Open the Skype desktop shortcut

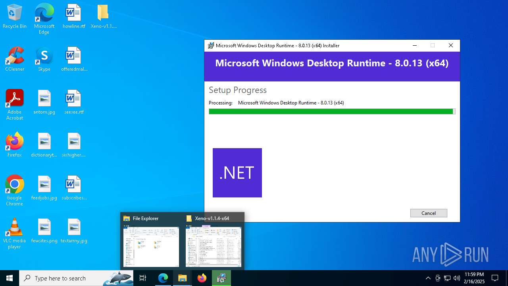pyautogui.click(x=44, y=60)
